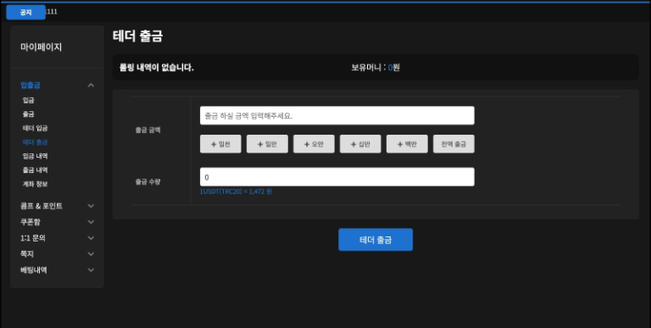Click the 테더 출금 page title

137,36
